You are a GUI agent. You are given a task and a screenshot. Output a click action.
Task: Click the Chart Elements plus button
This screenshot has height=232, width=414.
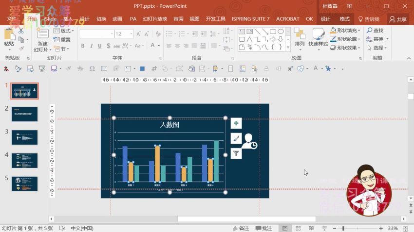pos(236,123)
